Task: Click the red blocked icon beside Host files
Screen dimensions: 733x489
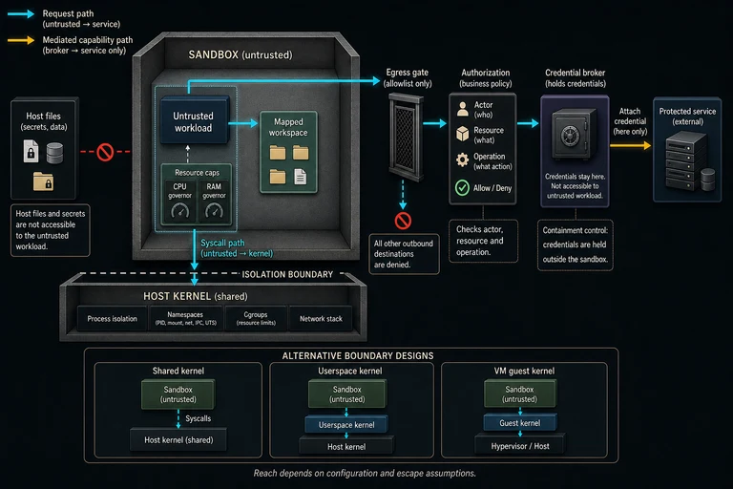Action: pos(105,152)
